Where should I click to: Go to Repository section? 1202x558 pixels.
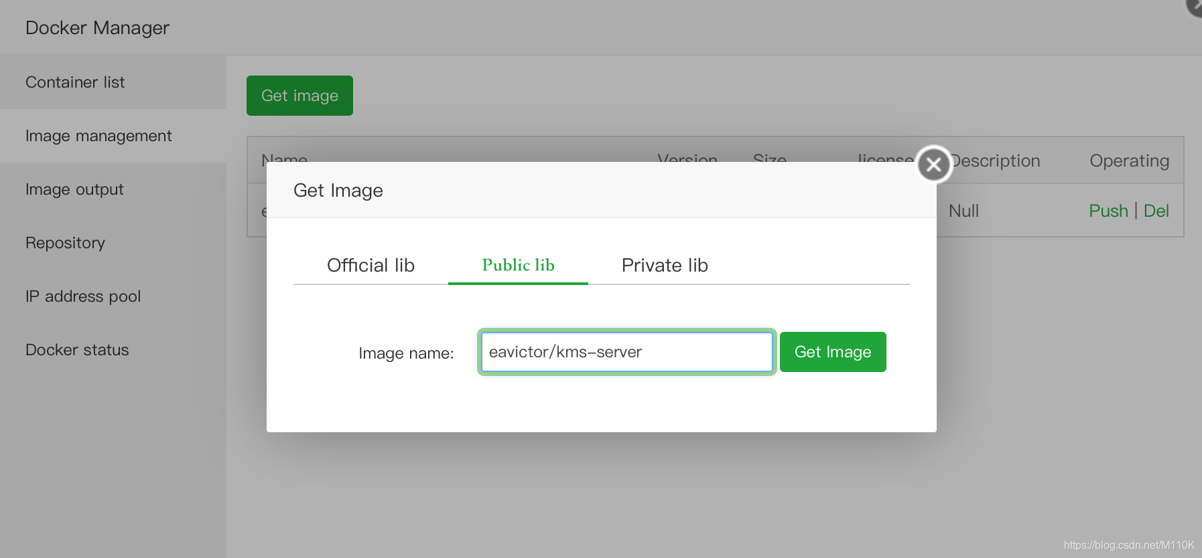click(x=113, y=243)
